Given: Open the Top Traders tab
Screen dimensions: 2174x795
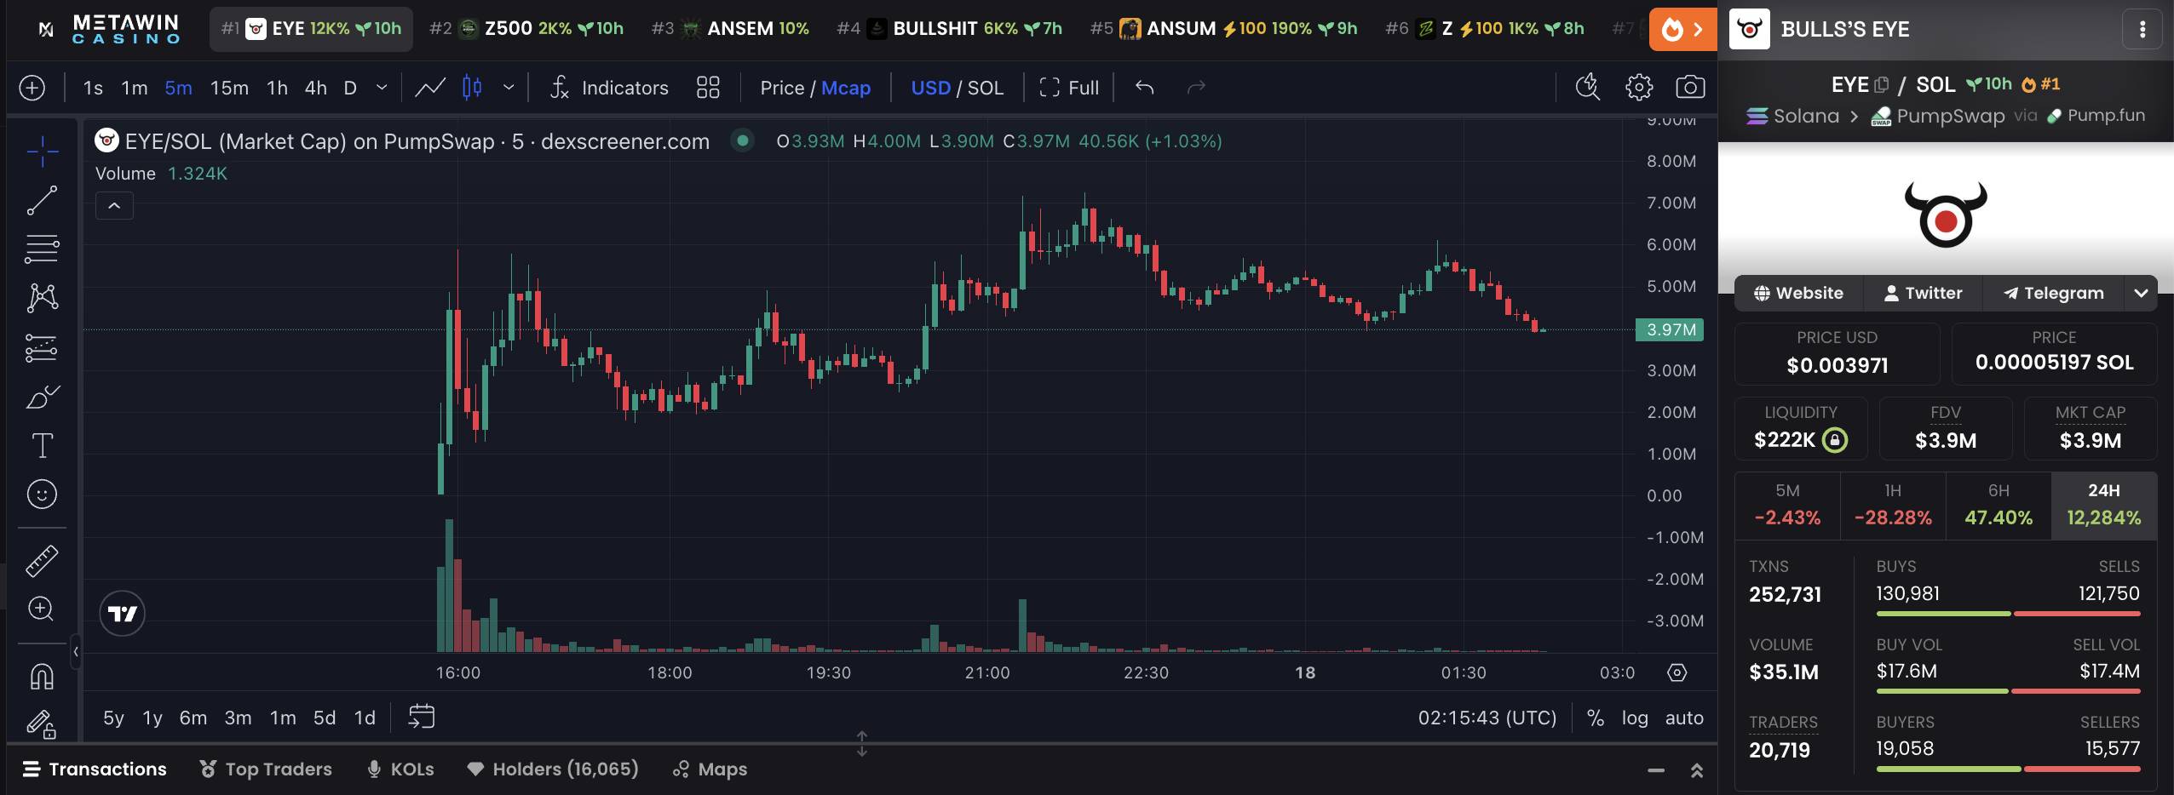Looking at the screenshot, I should 266,769.
